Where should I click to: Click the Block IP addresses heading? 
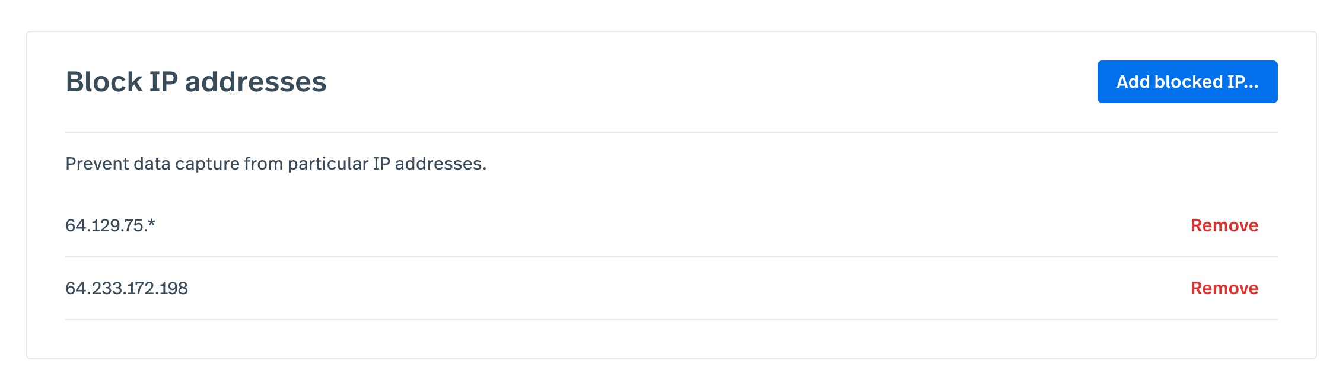click(196, 82)
